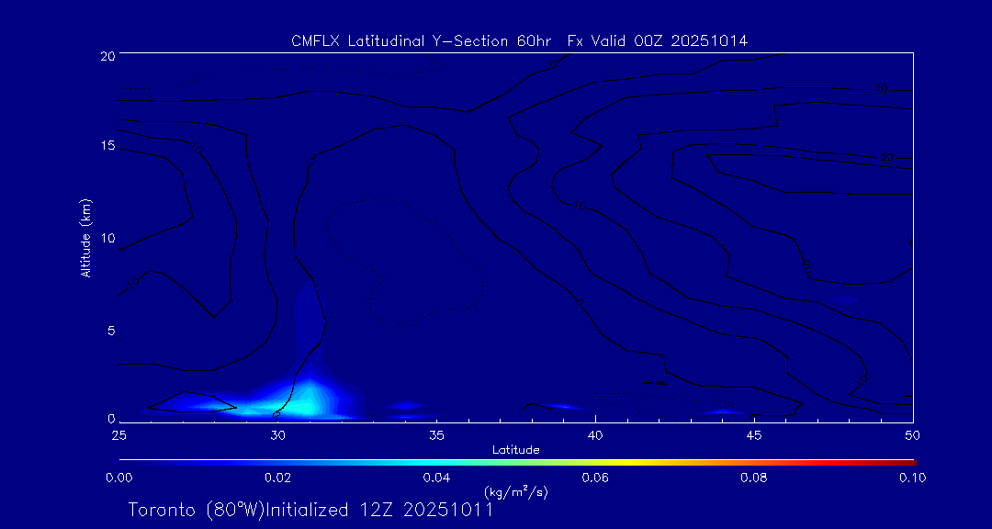The image size is (992, 529).
Task: Click the red end of the colorbar
Action: pyautogui.click(x=909, y=460)
